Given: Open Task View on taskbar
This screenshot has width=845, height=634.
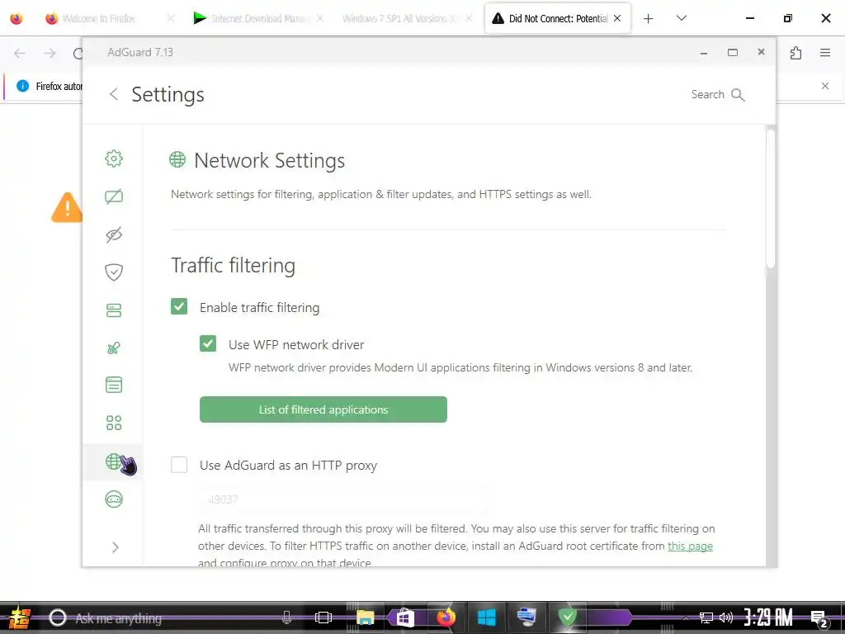Looking at the screenshot, I should (x=323, y=617).
